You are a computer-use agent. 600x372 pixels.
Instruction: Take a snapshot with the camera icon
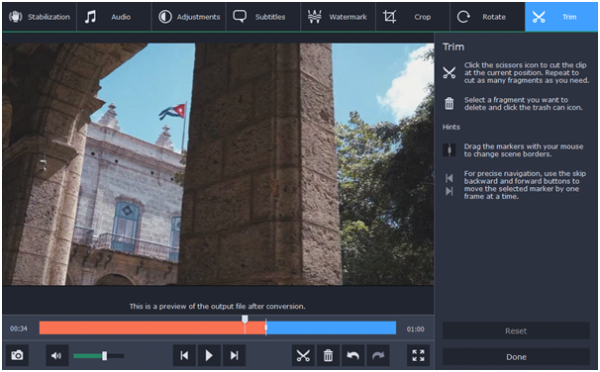coord(17,355)
